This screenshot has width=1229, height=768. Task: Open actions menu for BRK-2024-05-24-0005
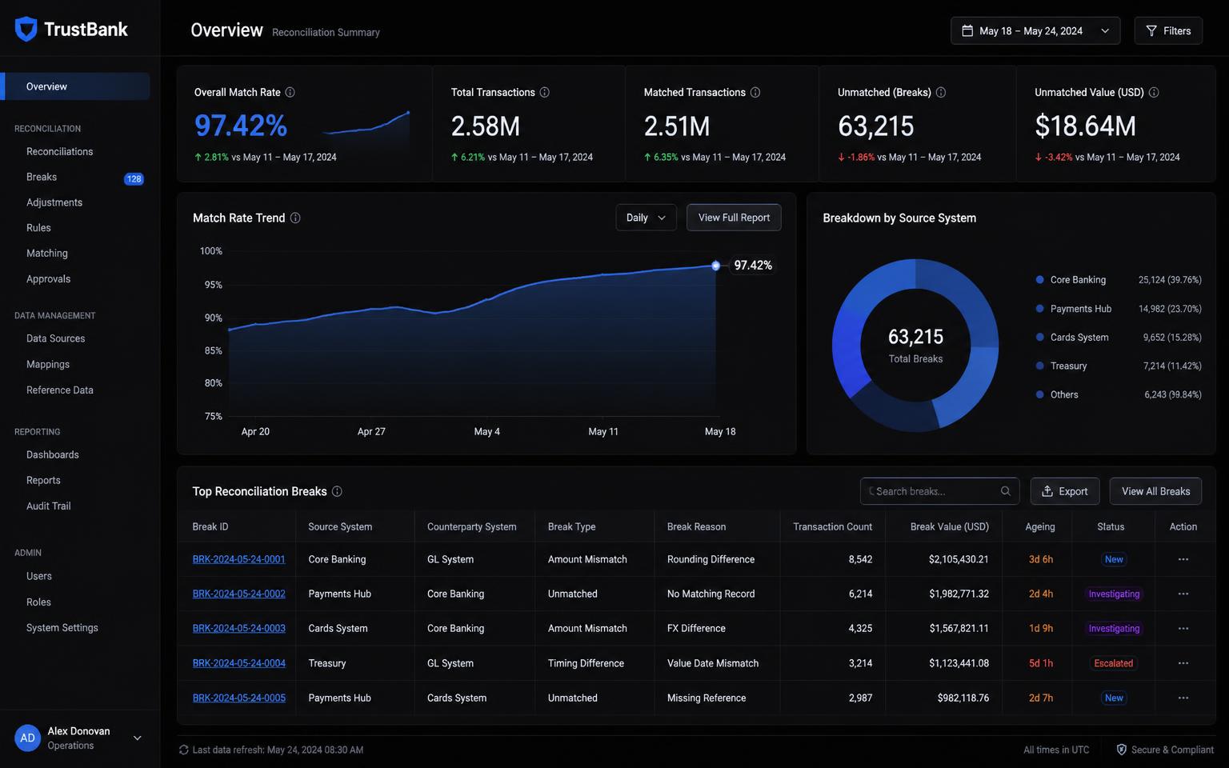tap(1183, 698)
